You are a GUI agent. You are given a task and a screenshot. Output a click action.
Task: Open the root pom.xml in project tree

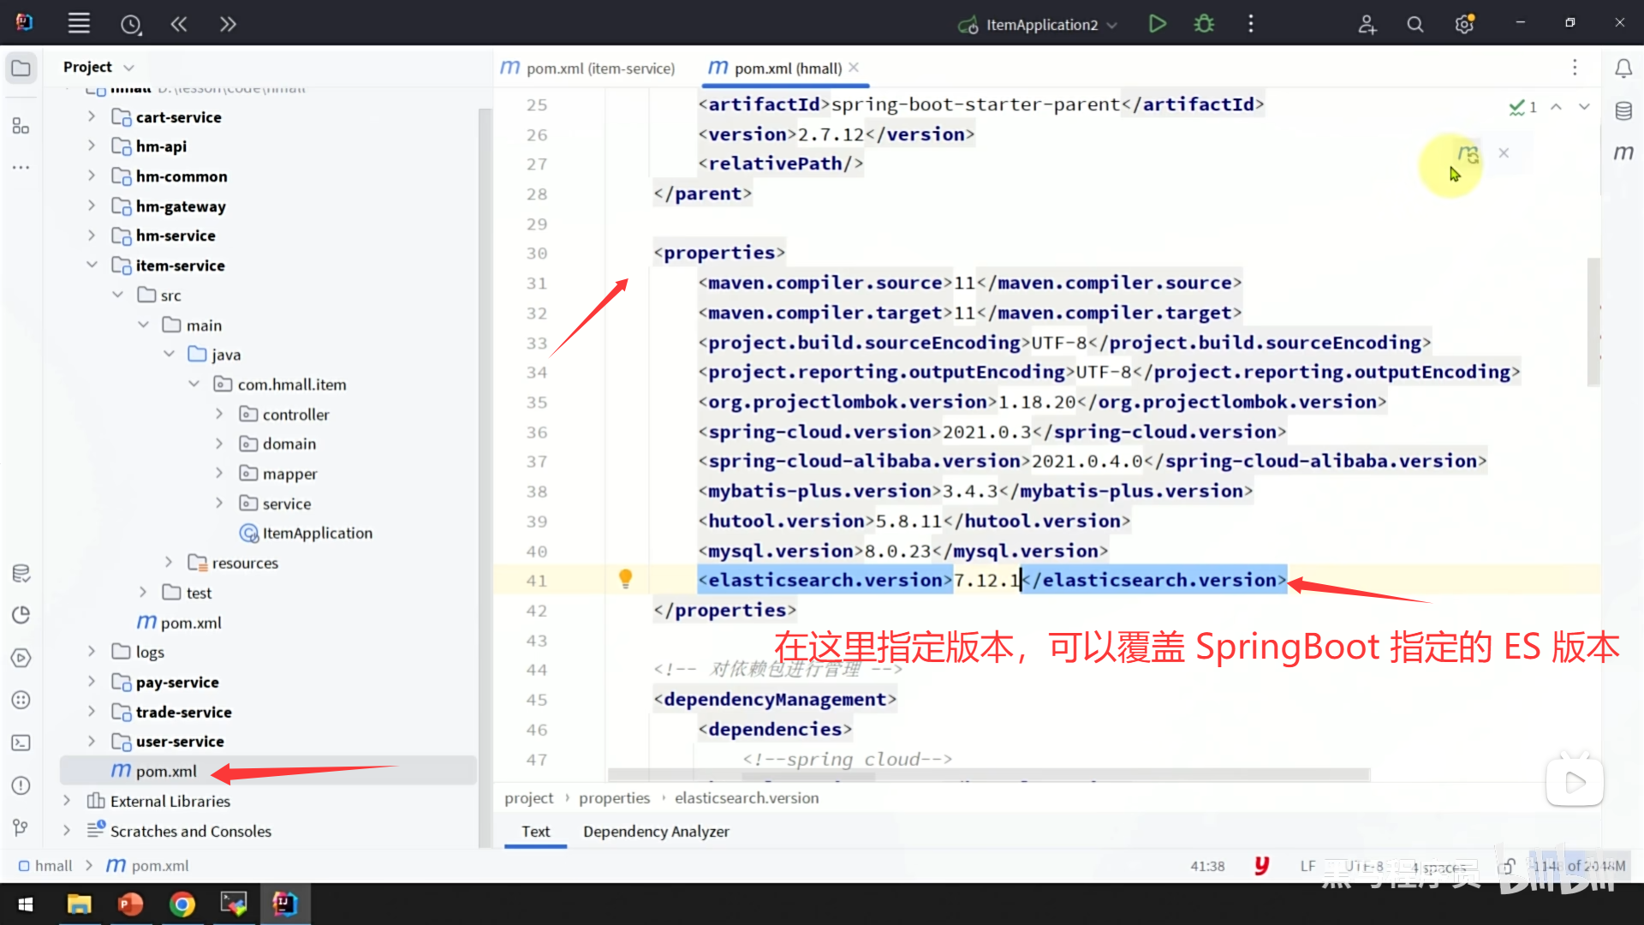point(166,771)
